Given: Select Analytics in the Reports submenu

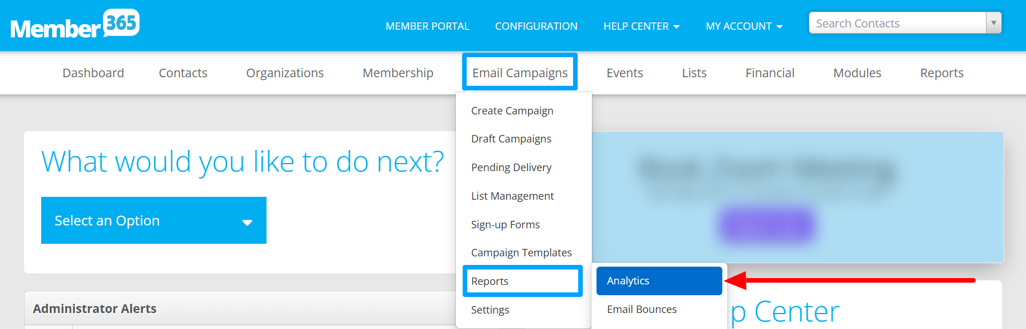Looking at the screenshot, I should click(659, 281).
